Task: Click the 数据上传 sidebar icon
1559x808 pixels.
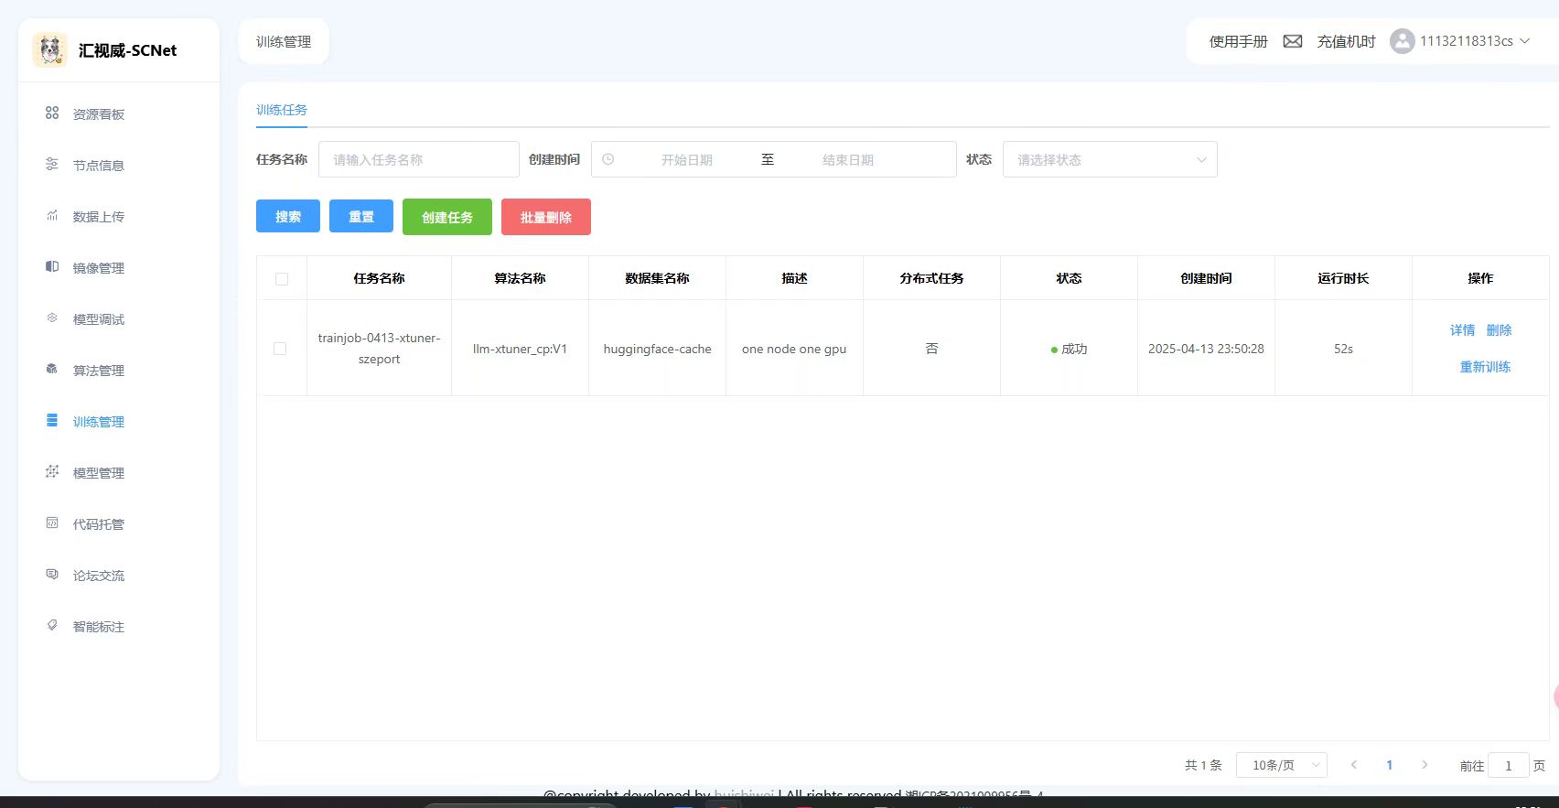Action: (52, 216)
